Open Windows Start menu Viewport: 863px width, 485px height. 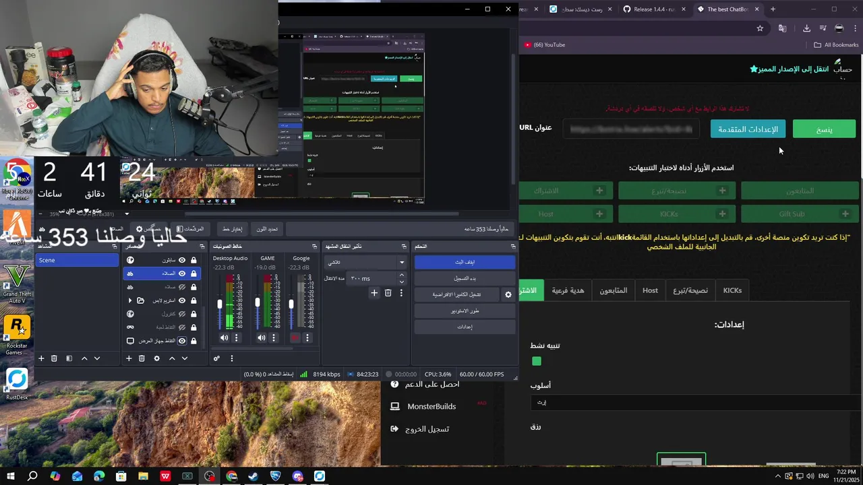click(11, 476)
